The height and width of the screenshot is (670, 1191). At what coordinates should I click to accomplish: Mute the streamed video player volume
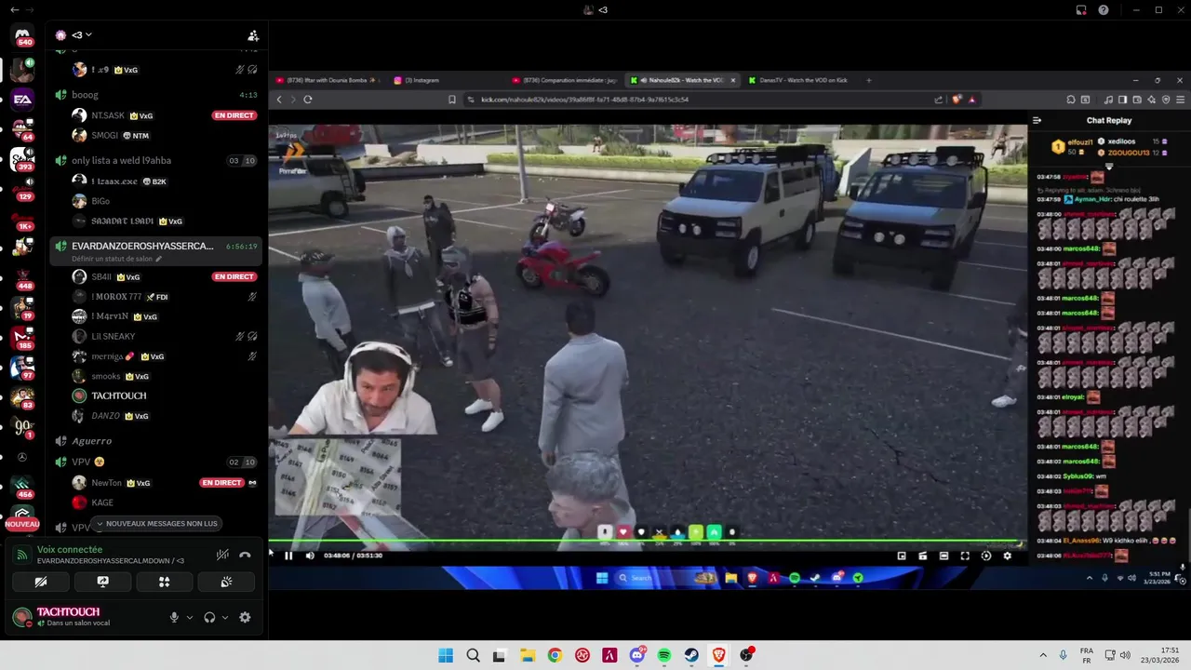(x=310, y=556)
